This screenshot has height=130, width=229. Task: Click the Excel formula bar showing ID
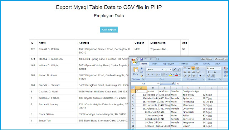202,83
